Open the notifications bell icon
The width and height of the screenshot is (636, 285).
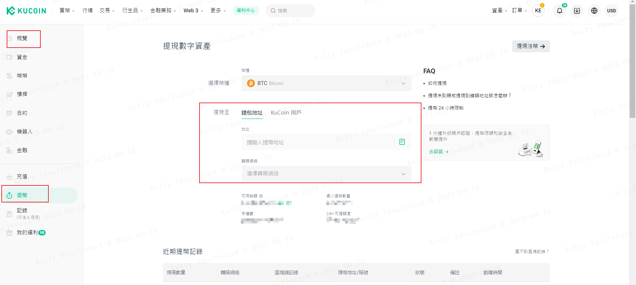click(x=560, y=11)
